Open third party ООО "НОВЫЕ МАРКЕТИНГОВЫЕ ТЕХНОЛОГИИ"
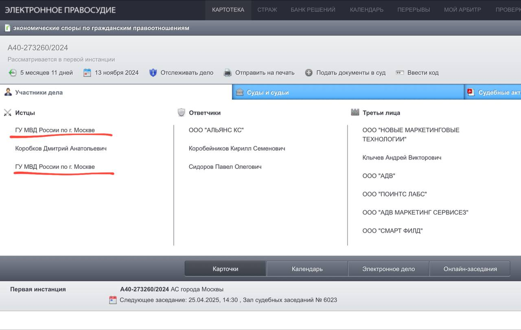 [x=411, y=135]
